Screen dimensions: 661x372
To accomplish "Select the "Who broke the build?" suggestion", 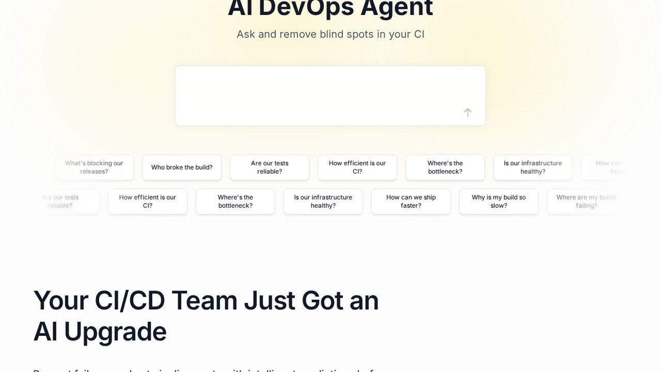I will coord(182,167).
